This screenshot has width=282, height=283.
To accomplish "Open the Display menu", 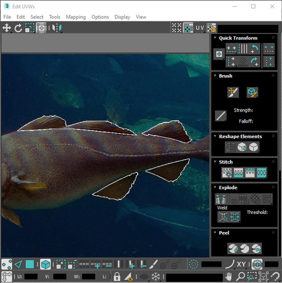I will [122, 17].
